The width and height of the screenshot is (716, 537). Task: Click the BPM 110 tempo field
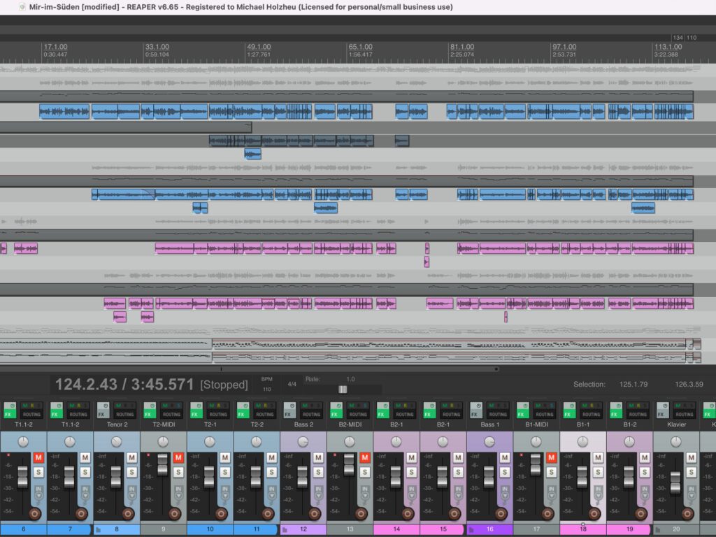[x=266, y=389]
